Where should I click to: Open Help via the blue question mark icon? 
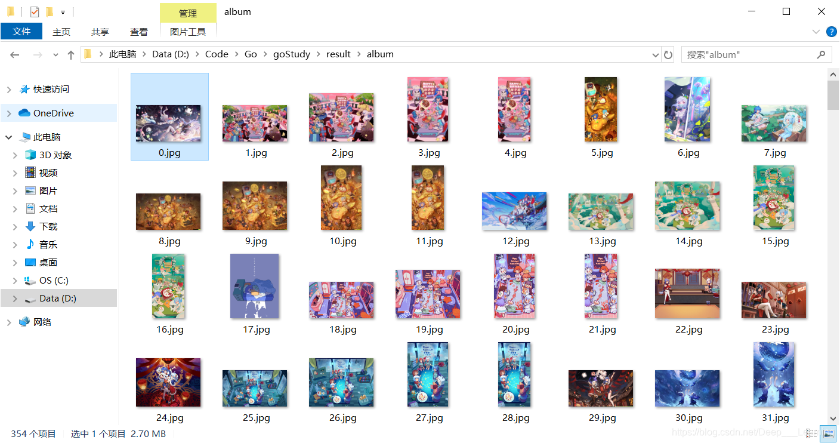pyautogui.click(x=831, y=32)
